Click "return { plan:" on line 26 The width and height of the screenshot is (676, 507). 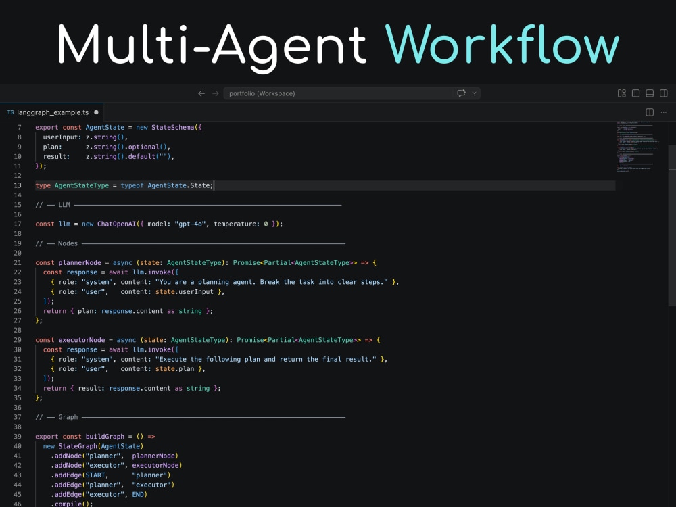70,311
